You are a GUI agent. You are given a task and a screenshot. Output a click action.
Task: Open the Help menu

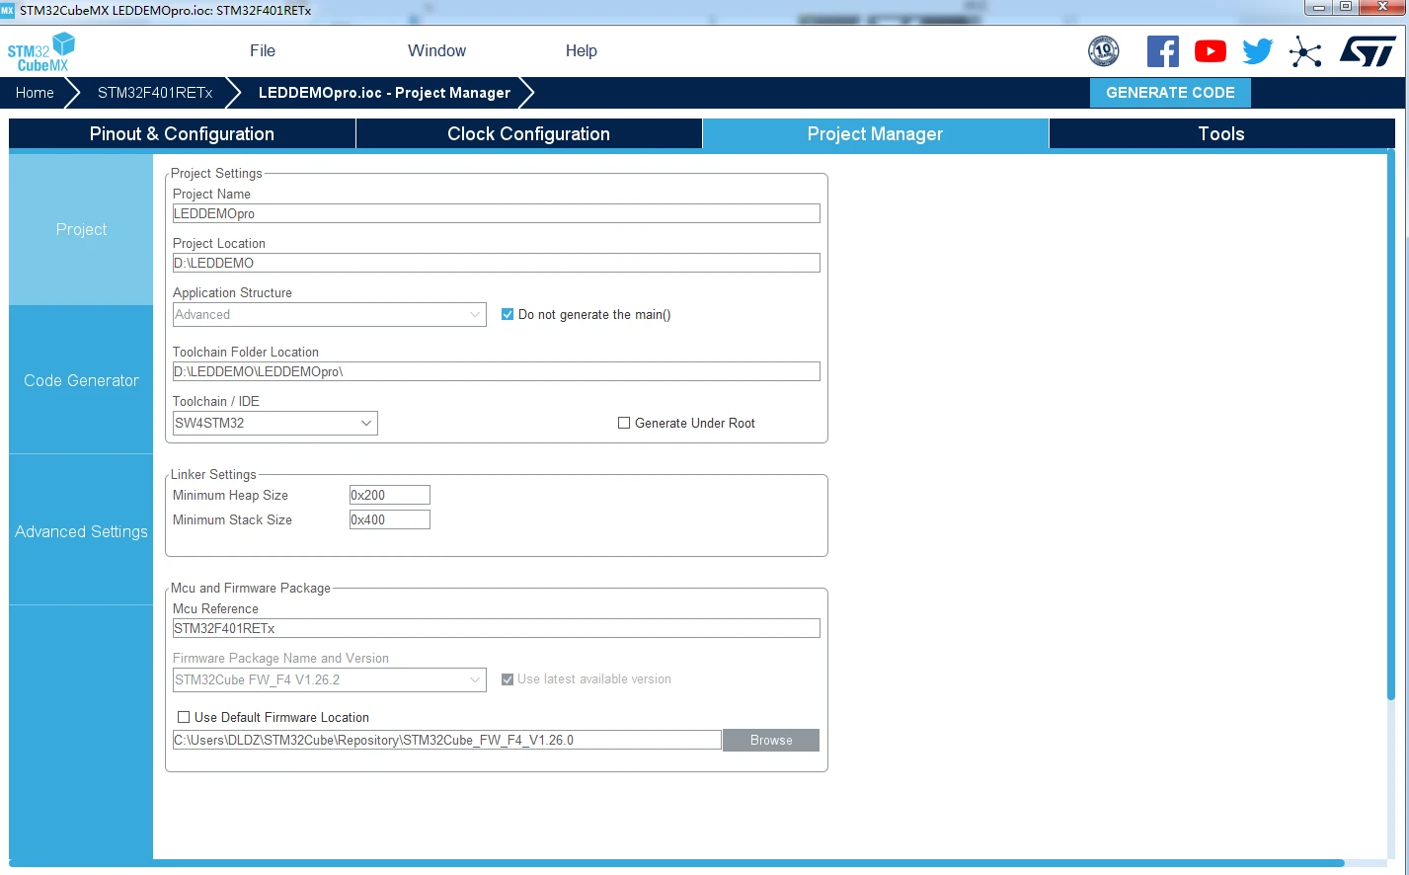point(581,51)
